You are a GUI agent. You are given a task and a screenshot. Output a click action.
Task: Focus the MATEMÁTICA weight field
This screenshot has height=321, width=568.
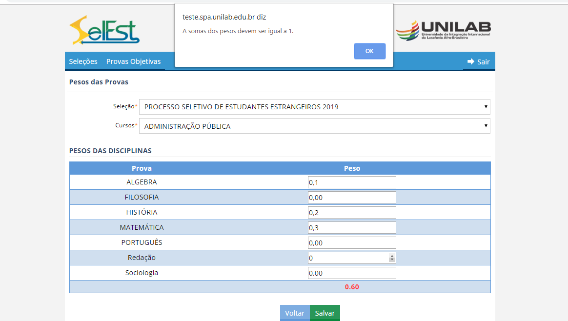click(x=351, y=228)
